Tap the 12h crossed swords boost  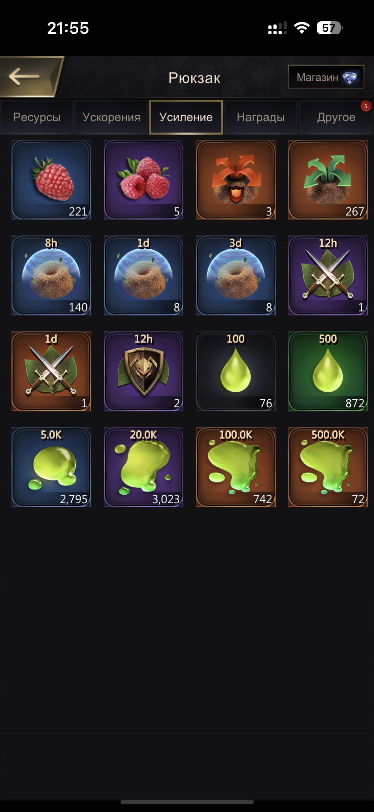coord(328,275)
